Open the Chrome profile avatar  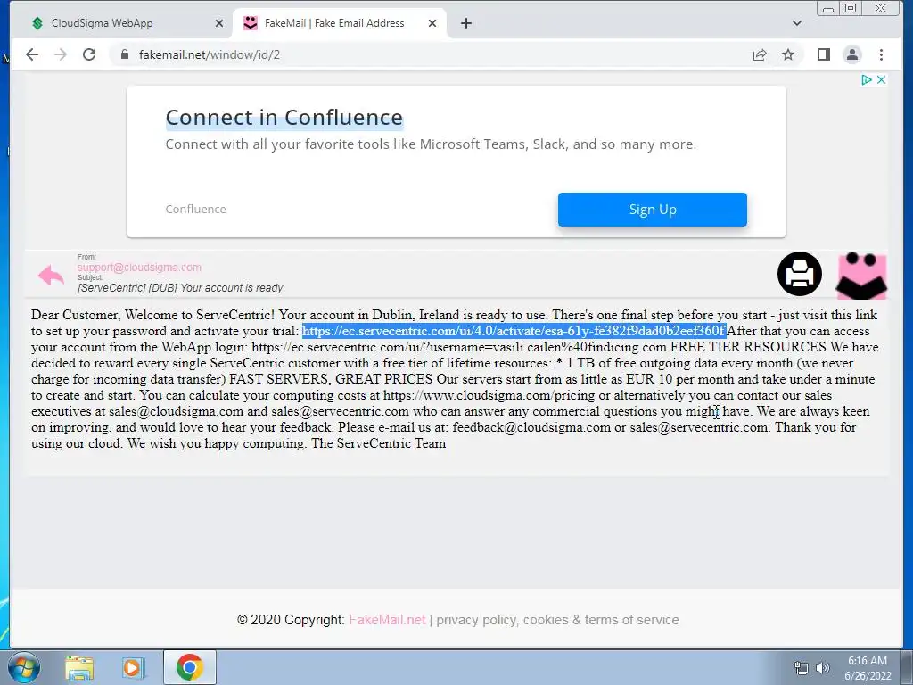point(851,54)
